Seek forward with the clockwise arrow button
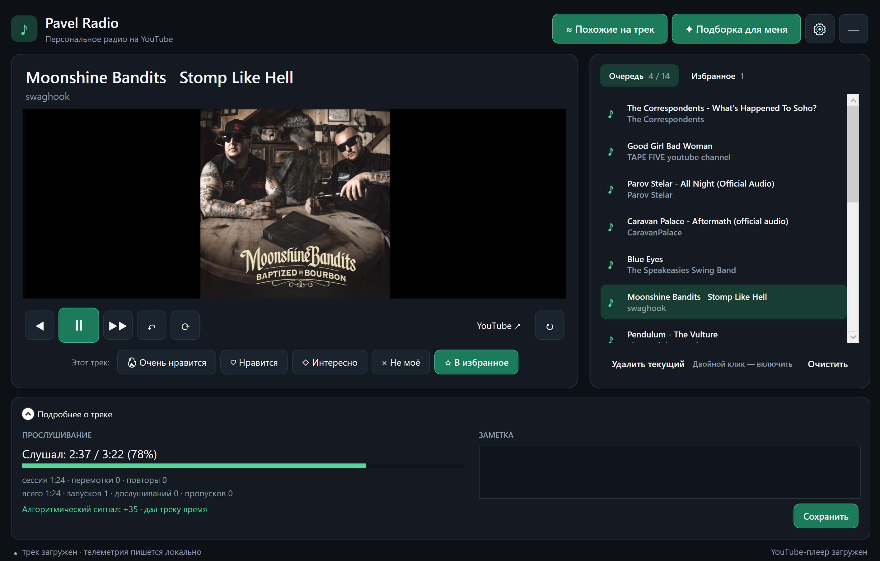The width and height of the screenshot is (880, 561). point(185,325)
